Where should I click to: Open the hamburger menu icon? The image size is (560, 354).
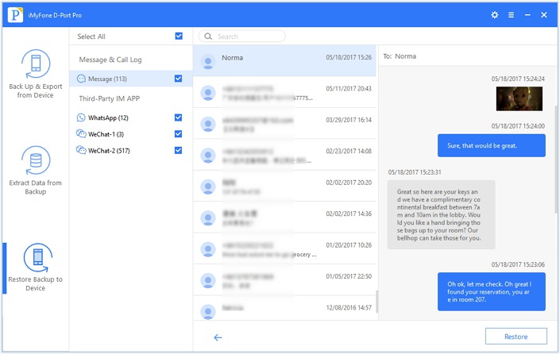(511, 15)
